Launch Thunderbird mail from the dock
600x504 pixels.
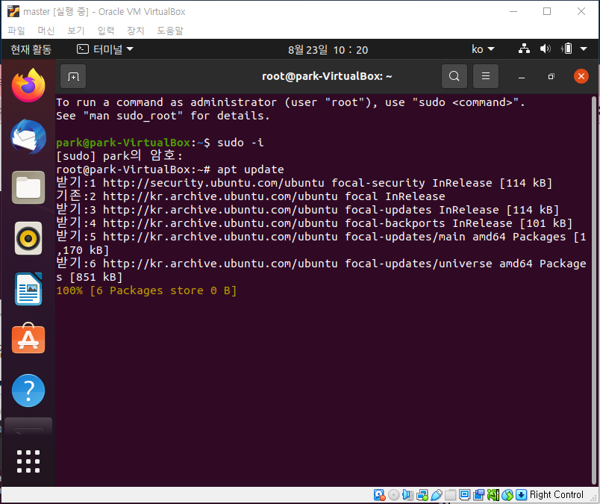28,137
